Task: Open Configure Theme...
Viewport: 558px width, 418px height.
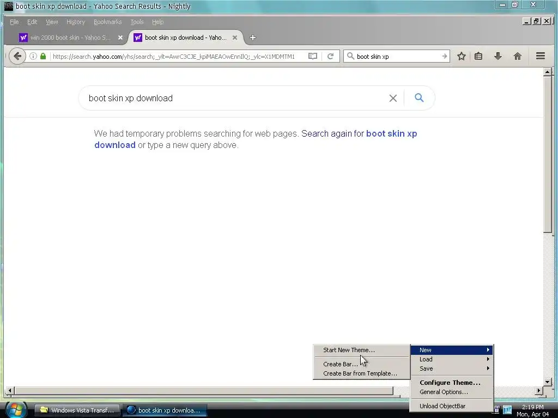Action: click(x=452, y=383)
